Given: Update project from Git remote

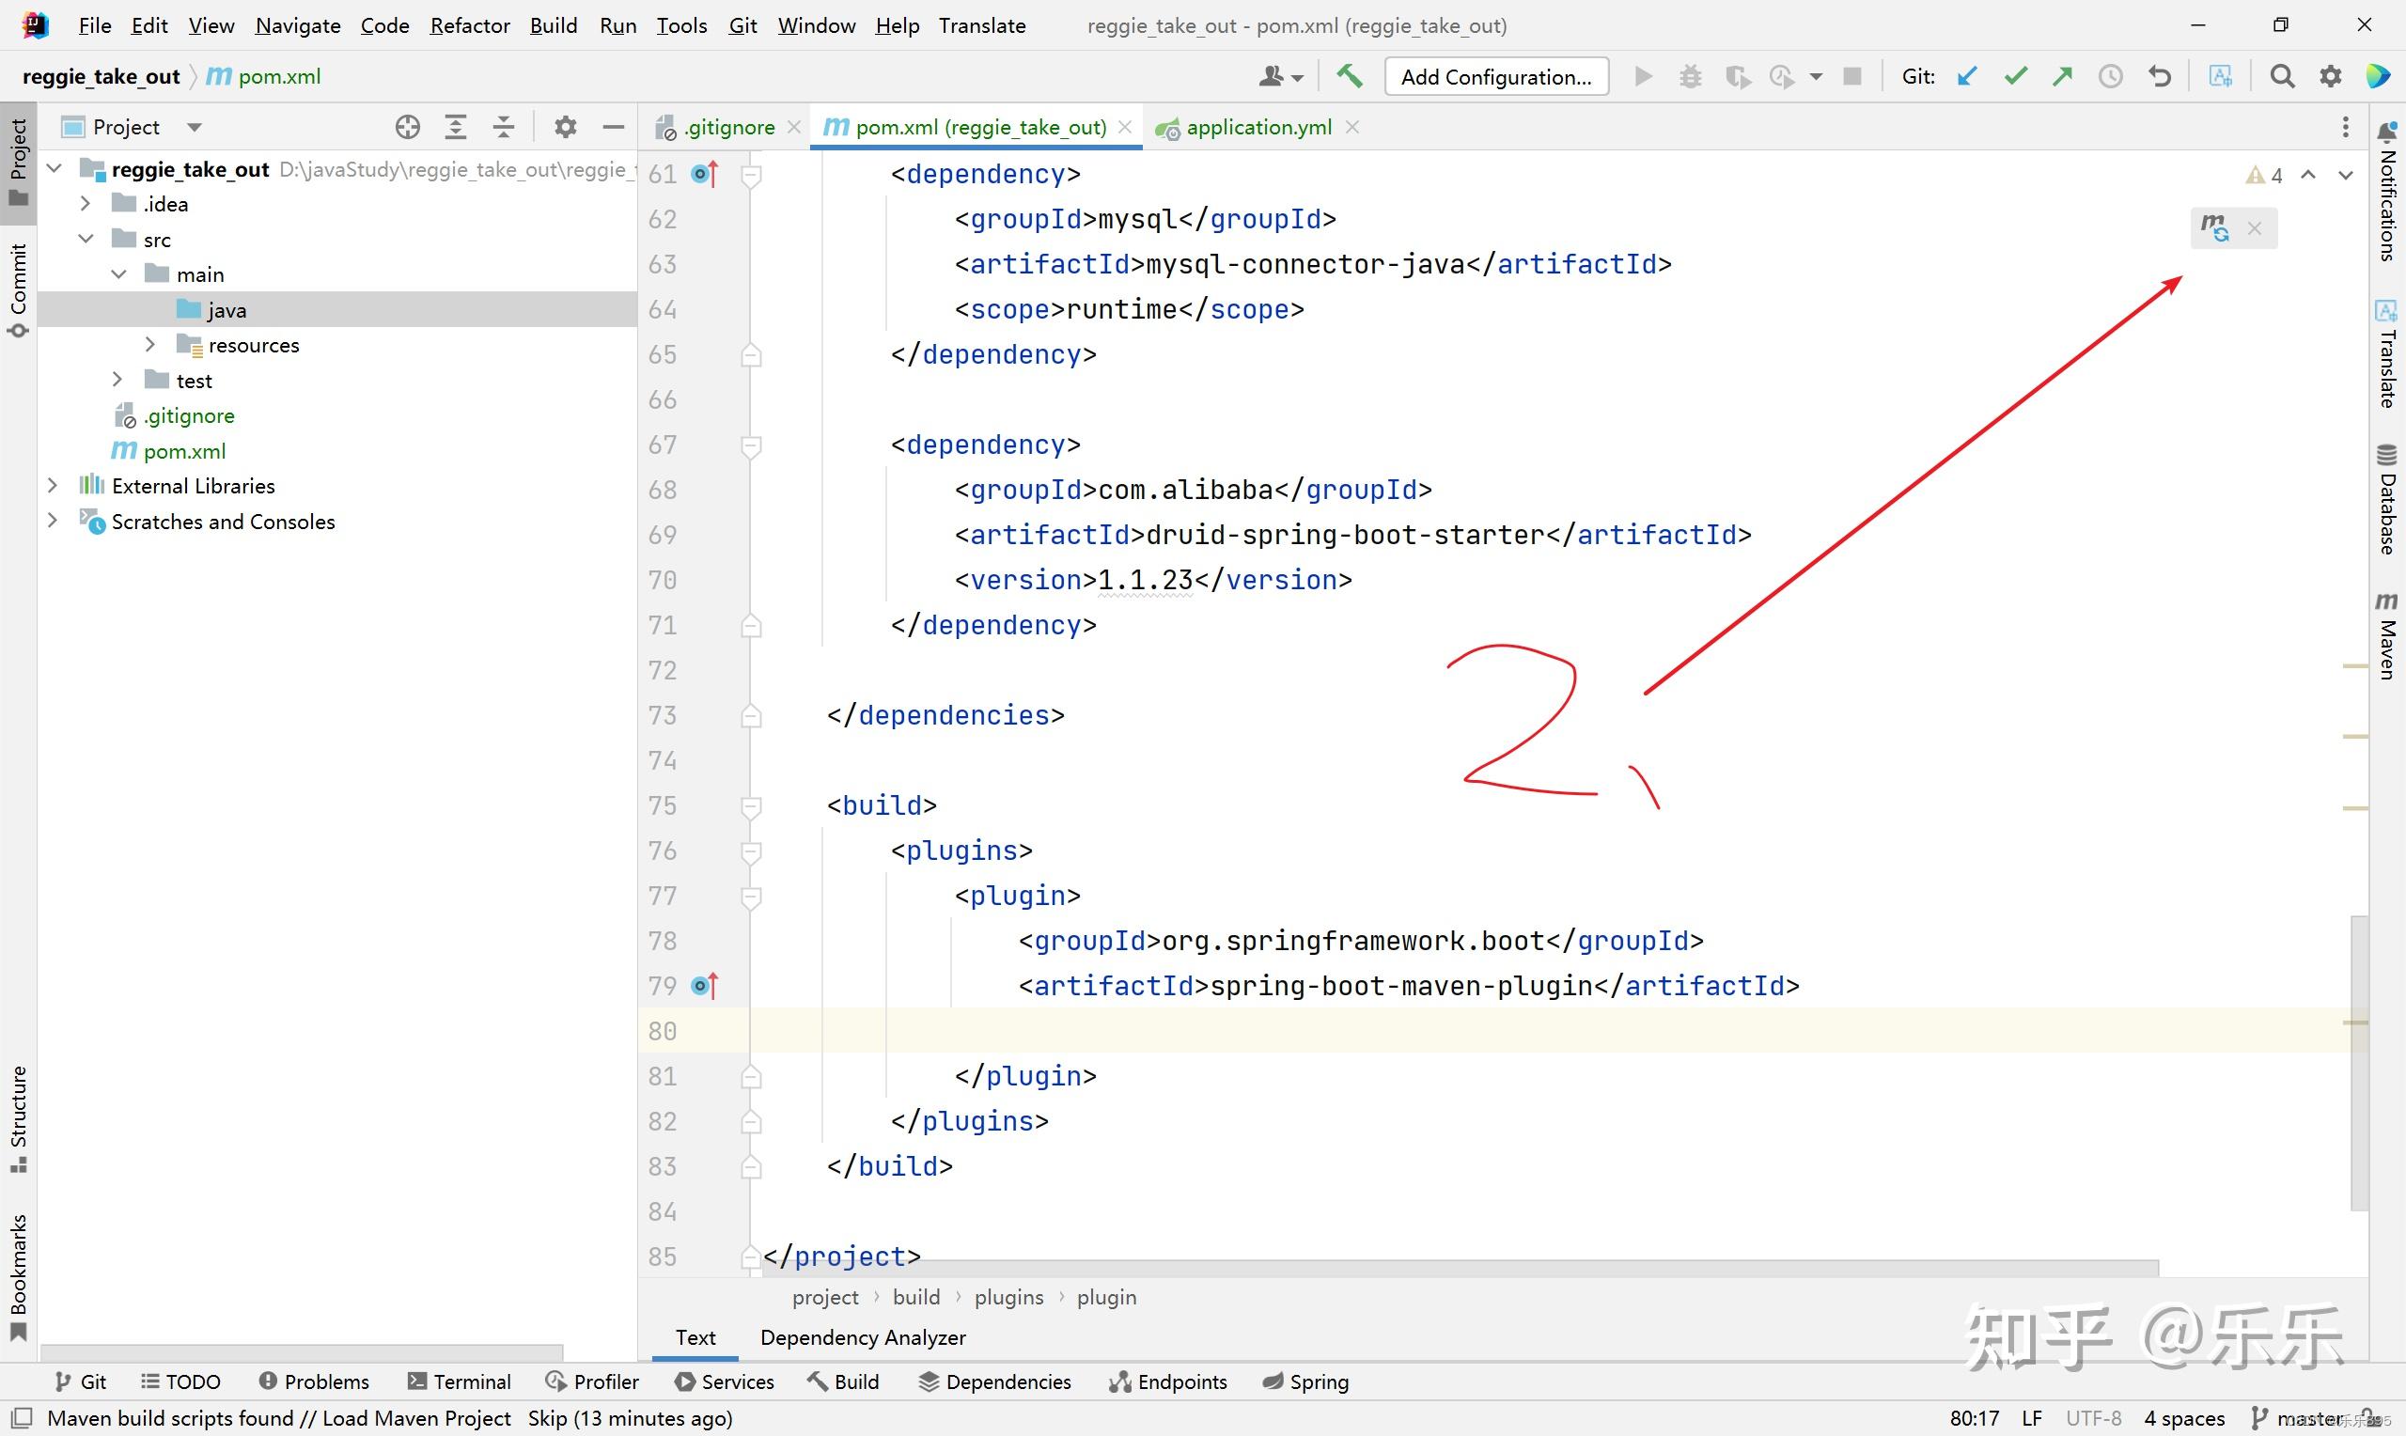Looking at the screenshot, I should 1967,76.
